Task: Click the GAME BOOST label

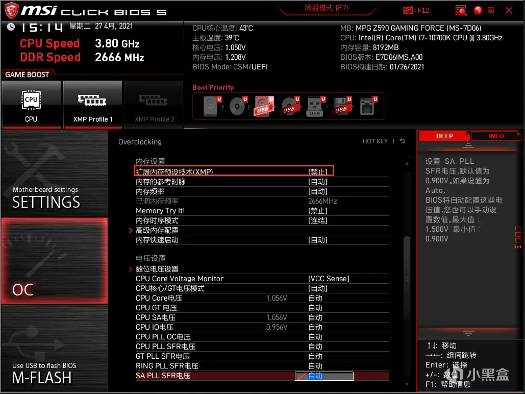Action: point(27,75)
